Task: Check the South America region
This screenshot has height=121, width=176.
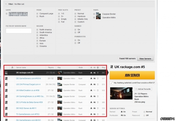Action: (x=37, y=32)
